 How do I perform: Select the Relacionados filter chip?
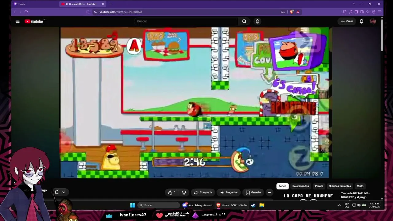click(x=301, y=186)
